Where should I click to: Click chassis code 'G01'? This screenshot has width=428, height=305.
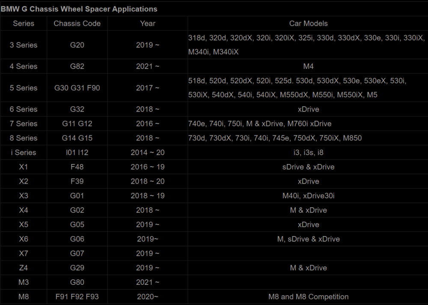[x=77, y=196]
